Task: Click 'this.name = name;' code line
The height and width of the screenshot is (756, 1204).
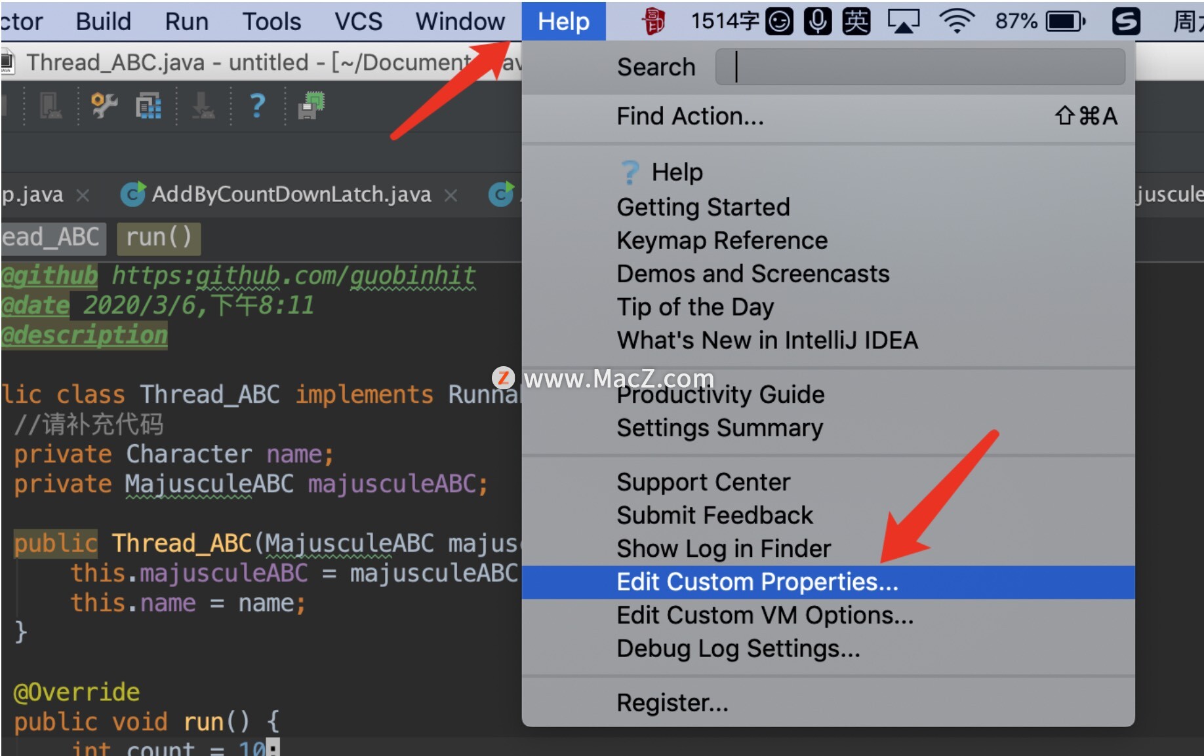Action: tap(188, 603)
